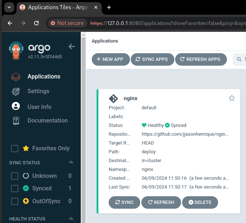Collapse the Sync Status filter section
246x223 pixels.
click(x=71, y=162)
